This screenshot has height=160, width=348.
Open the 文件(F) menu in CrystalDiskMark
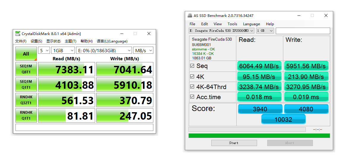[x=21, y=41]
